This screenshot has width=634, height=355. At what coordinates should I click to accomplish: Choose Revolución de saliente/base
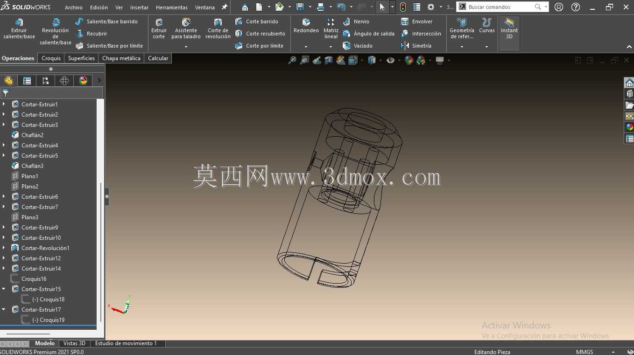pyautogui.click(x=55, y=32)
